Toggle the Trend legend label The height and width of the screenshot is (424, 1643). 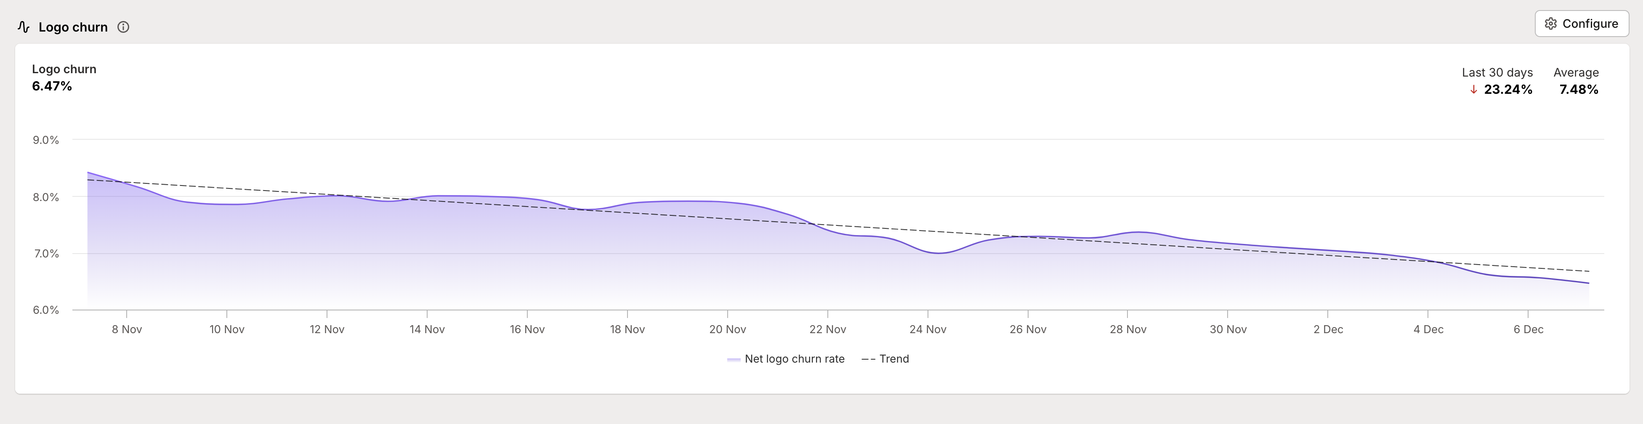(x=893, y=359)
